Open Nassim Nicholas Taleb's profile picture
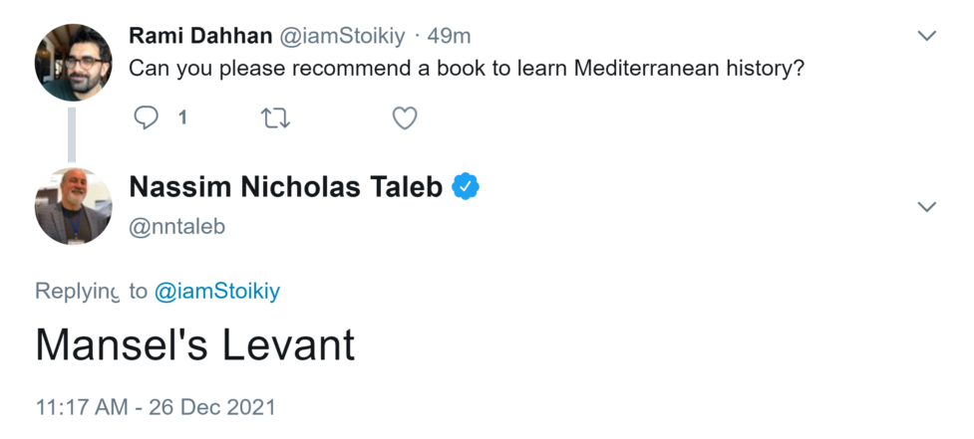Viewport: 974px width, 439px height. point(73,206)
